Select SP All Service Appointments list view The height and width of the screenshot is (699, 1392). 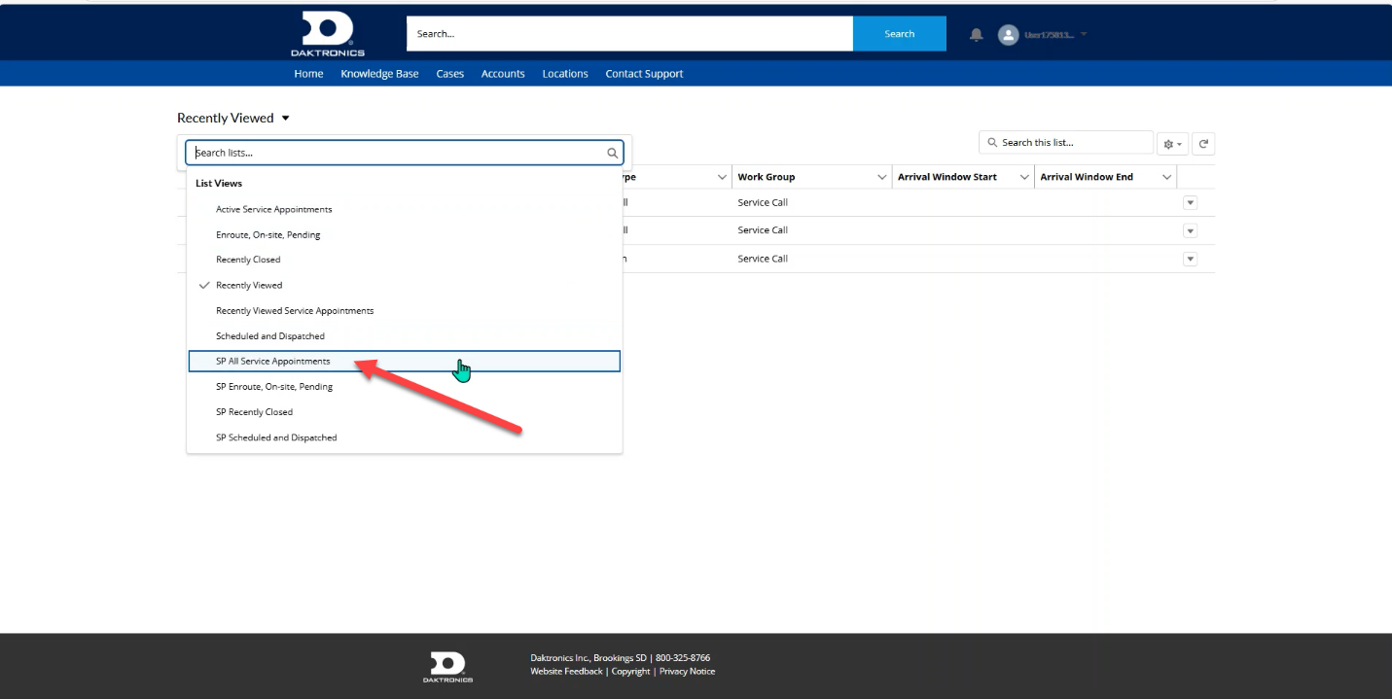pyautogui.click(x=273, y=362)
